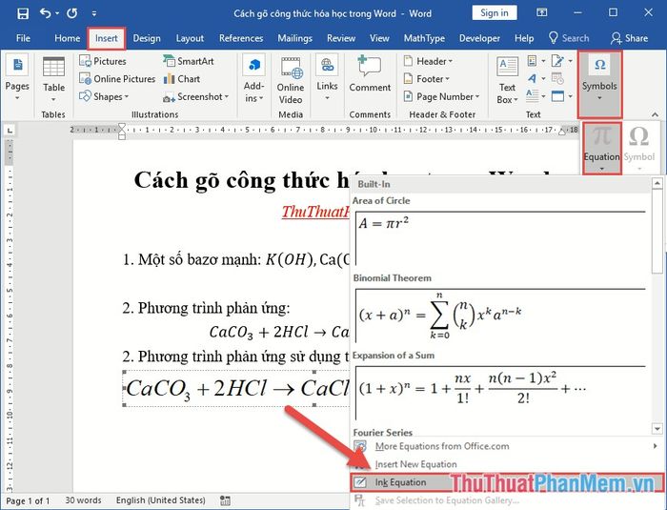This screenshot has height=510, width=667.
Task: Open the Layout tab
Action: 190,38
